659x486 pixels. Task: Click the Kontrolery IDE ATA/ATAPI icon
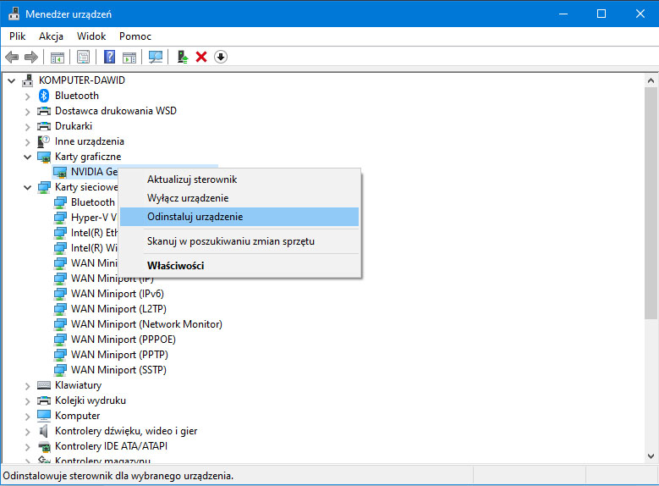pyautogui.click(x=44, y=446)
